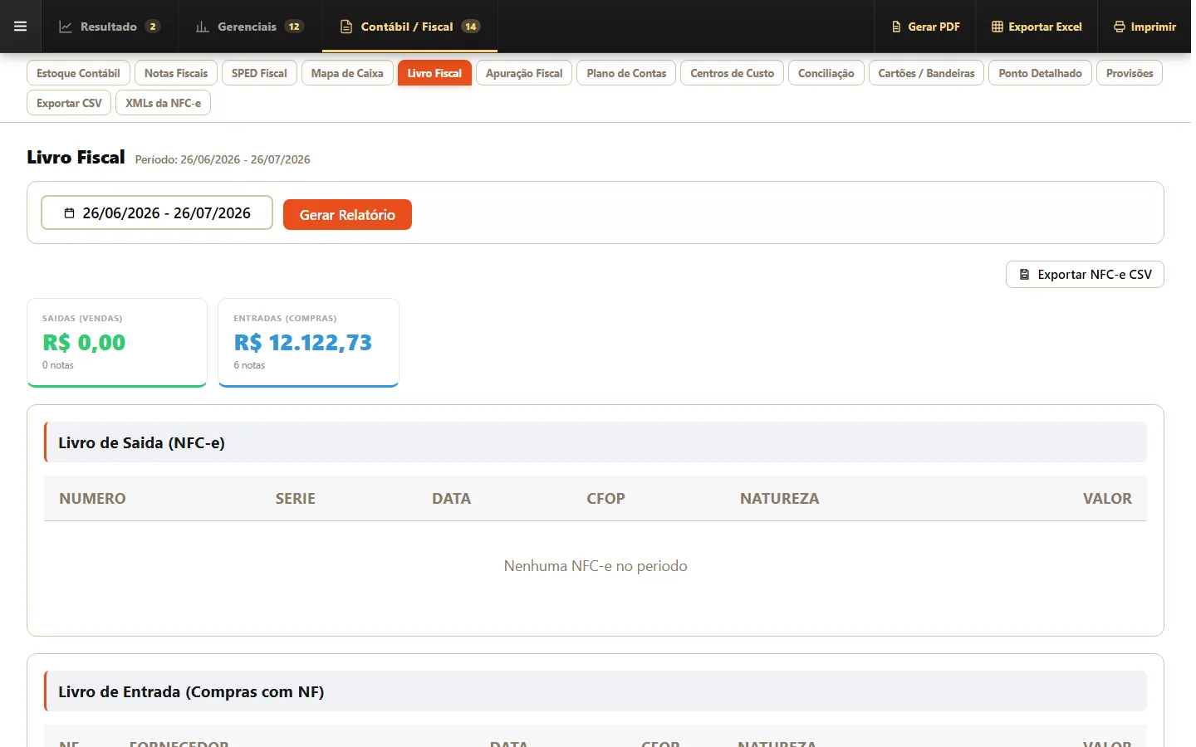Click the SERIE column header

click(x=296, y=499)
